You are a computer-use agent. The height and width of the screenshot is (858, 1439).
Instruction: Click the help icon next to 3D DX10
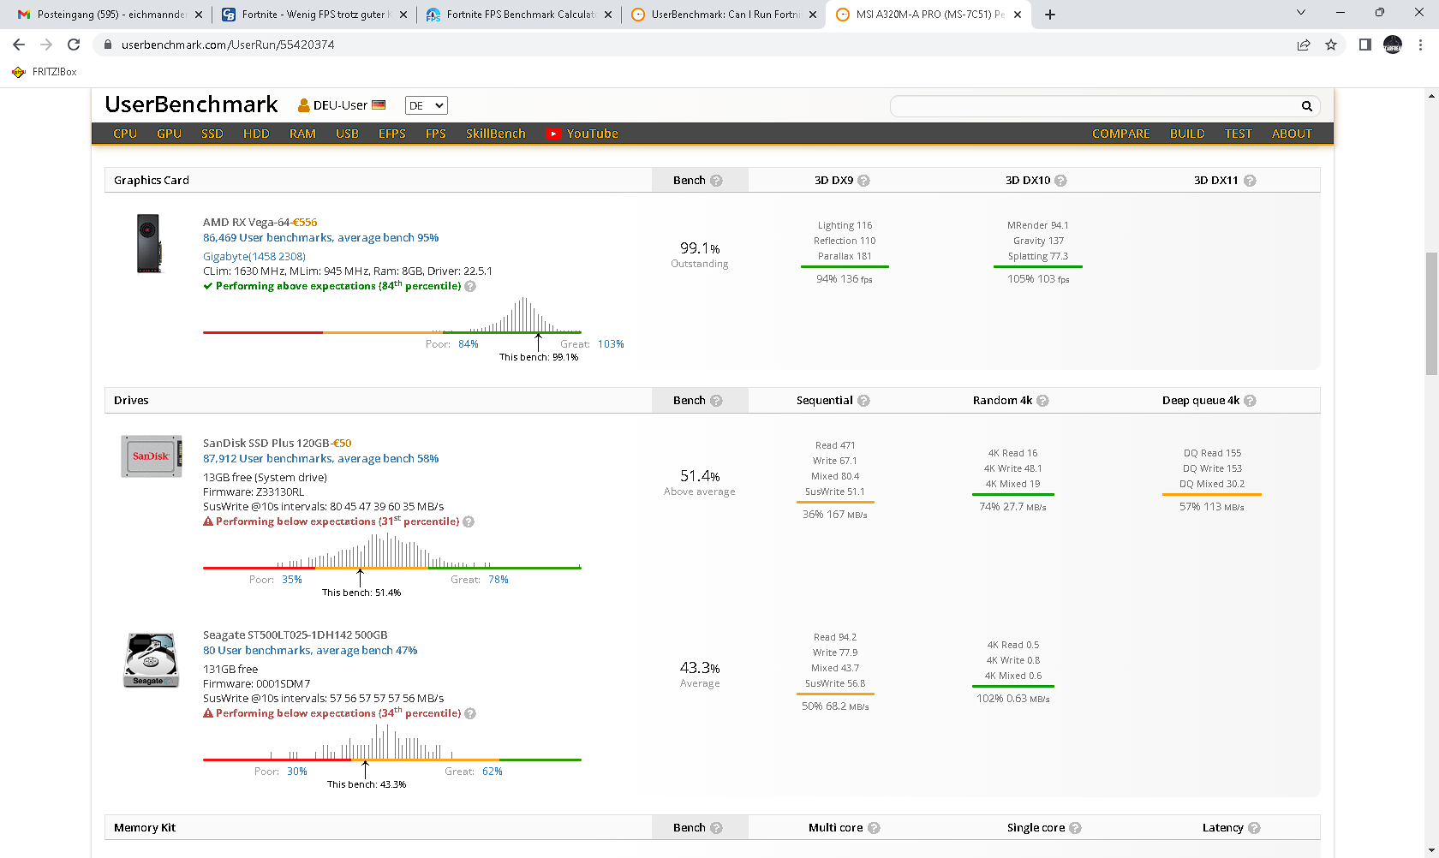(1060, 181)
